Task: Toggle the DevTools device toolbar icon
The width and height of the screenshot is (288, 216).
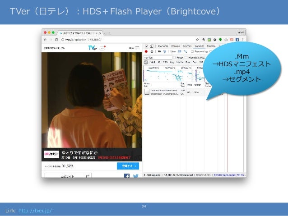Action: [x=152, y=46]
